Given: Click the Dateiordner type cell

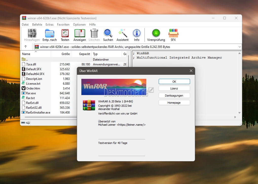Looking at the screenshot, I should (101, 59).
